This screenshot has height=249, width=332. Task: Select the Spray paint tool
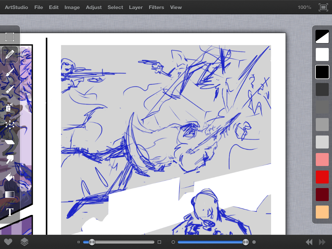(x=9, y=107)
